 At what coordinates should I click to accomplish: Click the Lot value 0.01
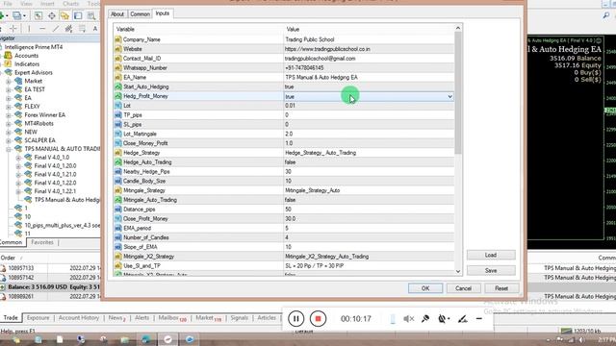[290, 106]
